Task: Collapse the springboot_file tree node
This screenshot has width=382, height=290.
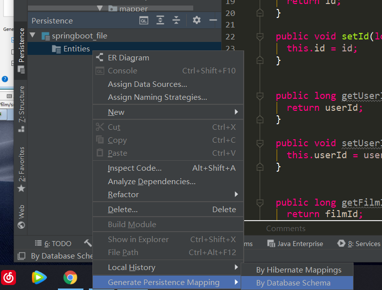Action: tap(33, 36)
